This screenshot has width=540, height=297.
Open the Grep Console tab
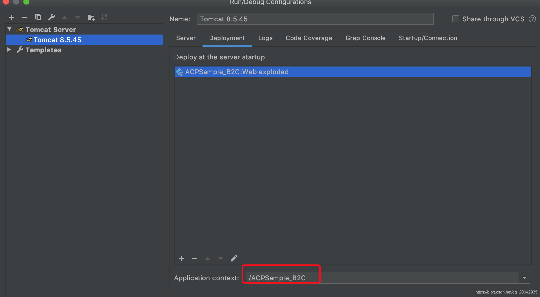(x=365, y=38)
